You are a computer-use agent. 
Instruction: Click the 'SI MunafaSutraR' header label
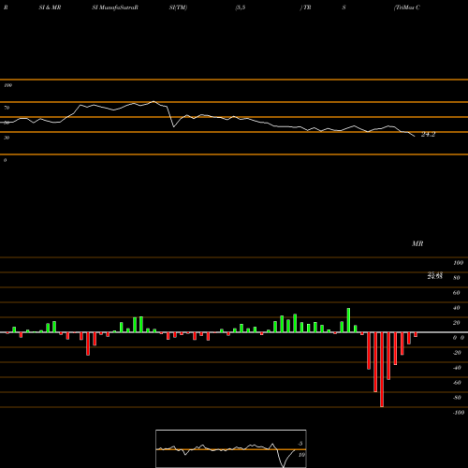click(x=115, y=7)
